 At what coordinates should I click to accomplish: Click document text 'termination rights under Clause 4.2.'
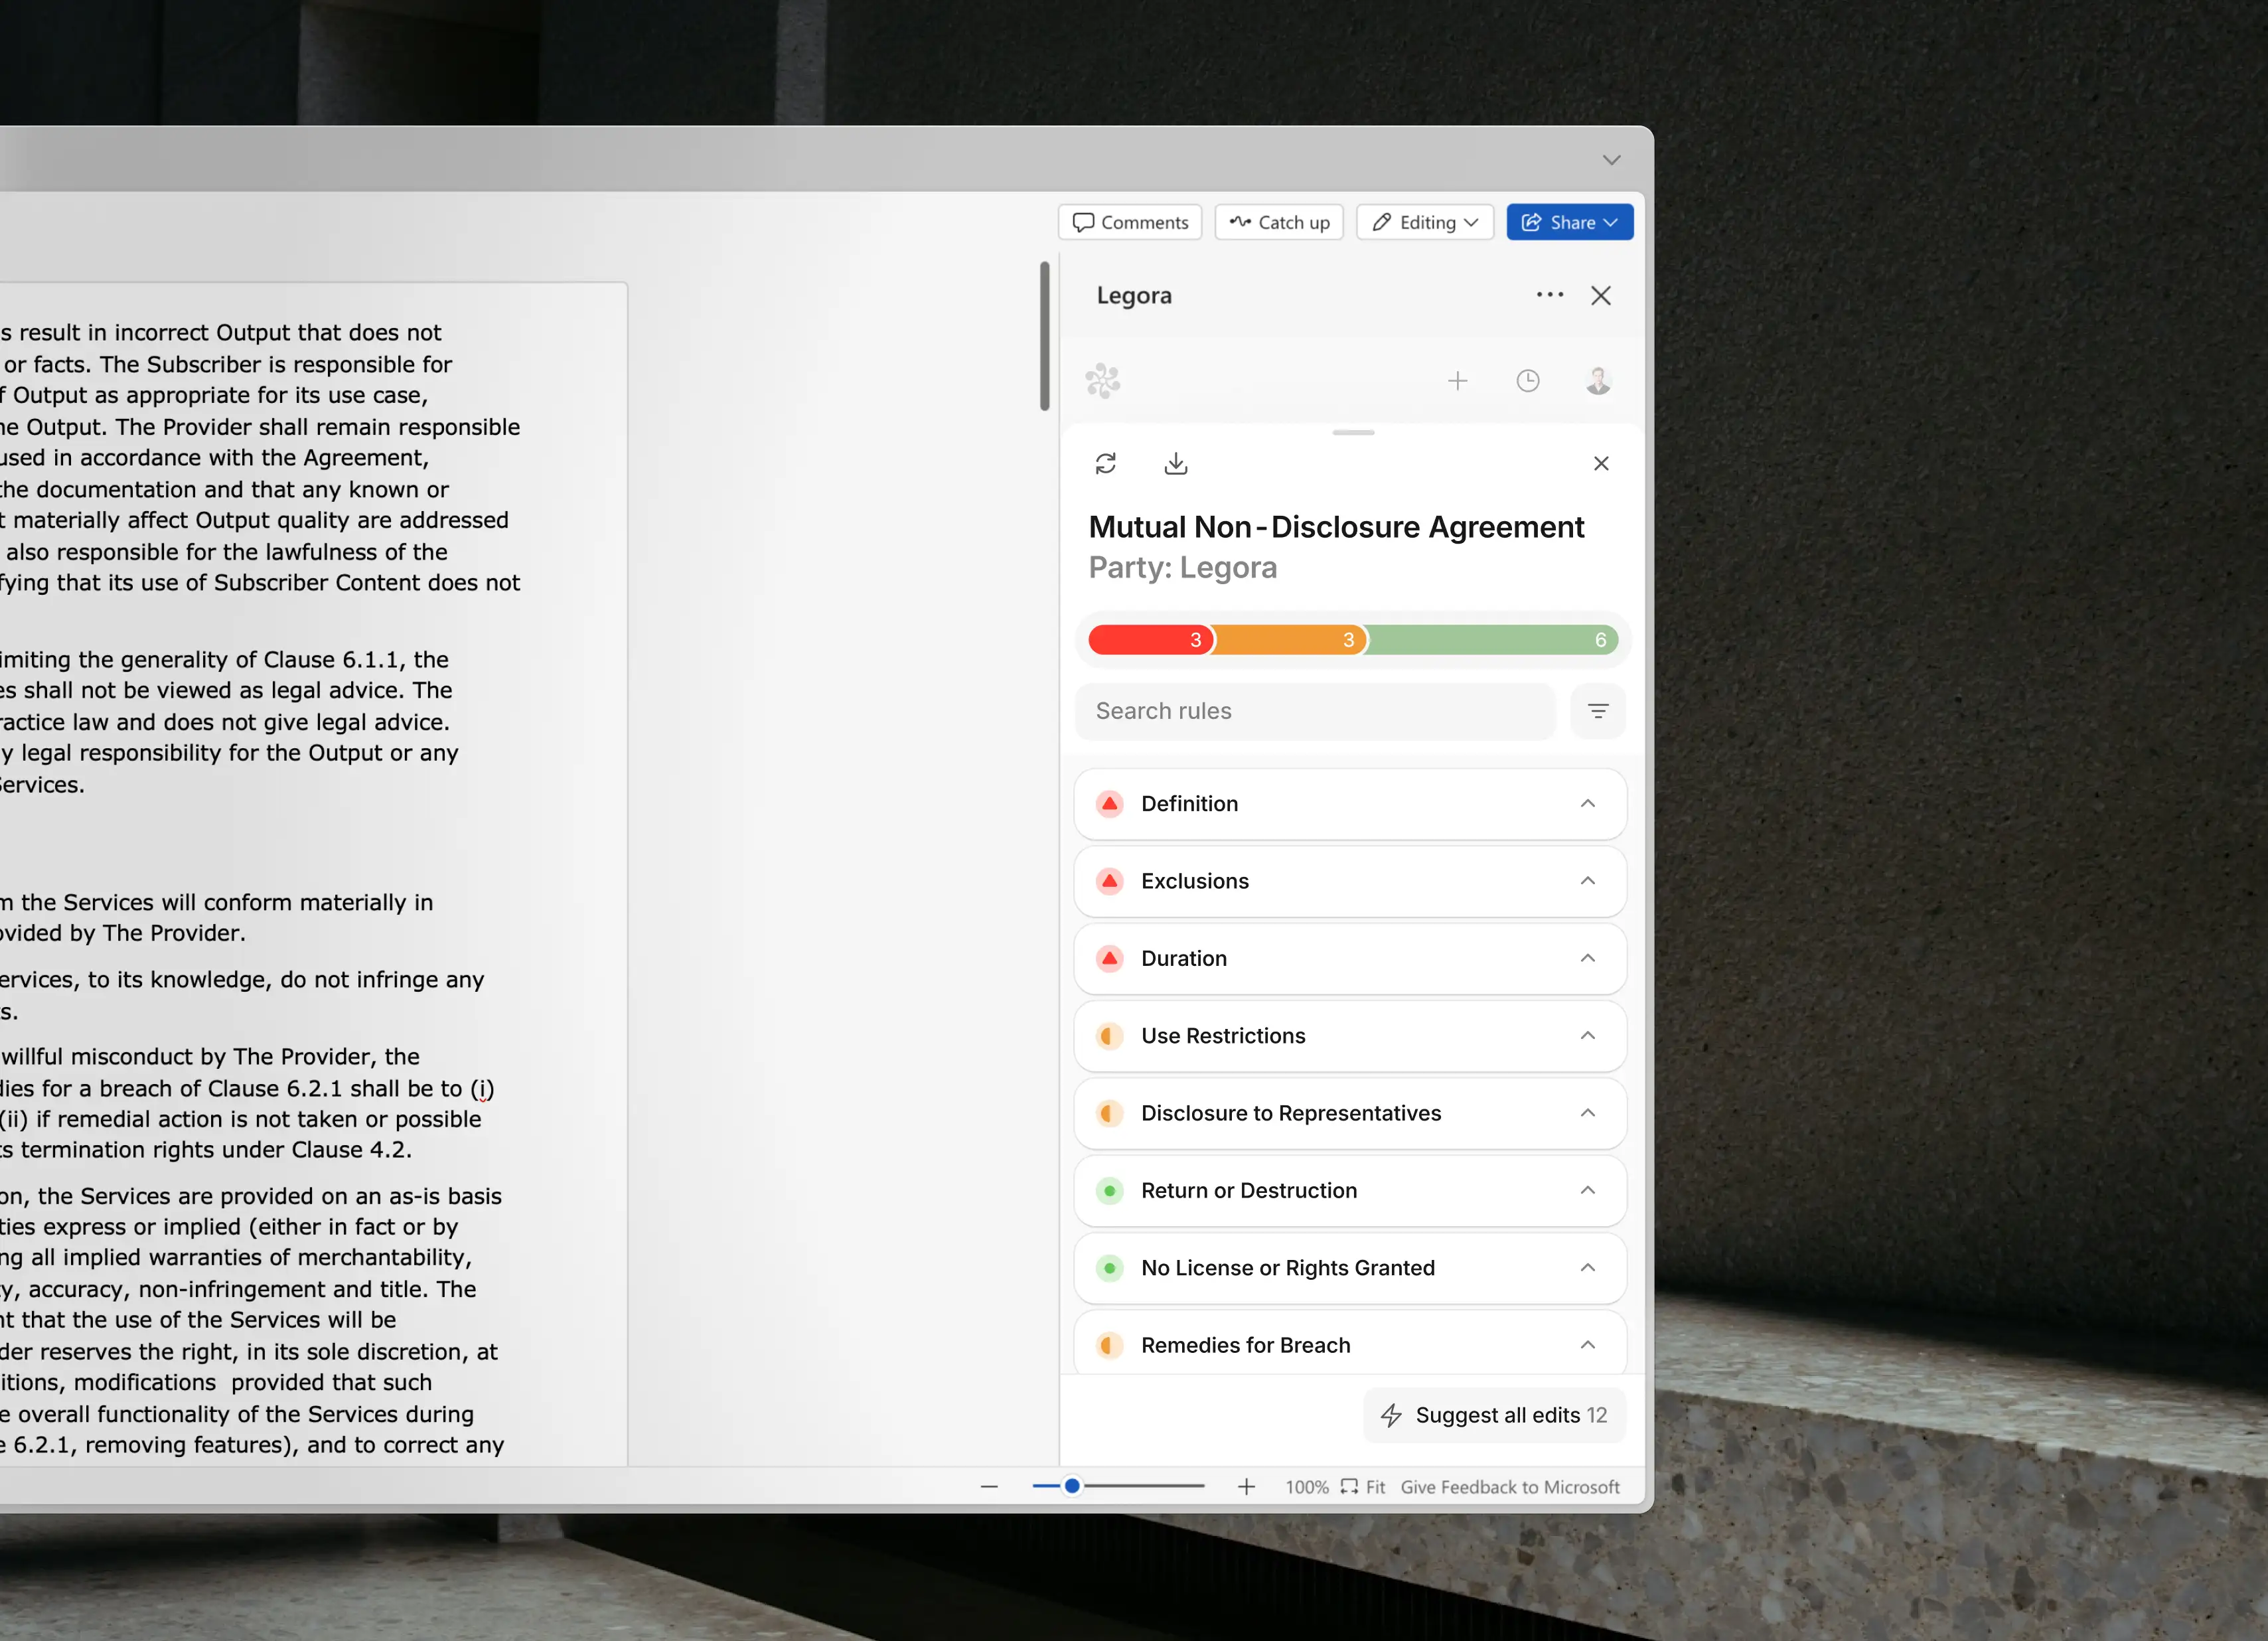click(x=217, y=1150)
